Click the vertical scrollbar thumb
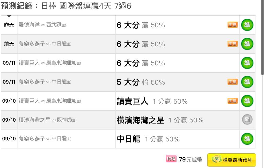 click(262, 38)
